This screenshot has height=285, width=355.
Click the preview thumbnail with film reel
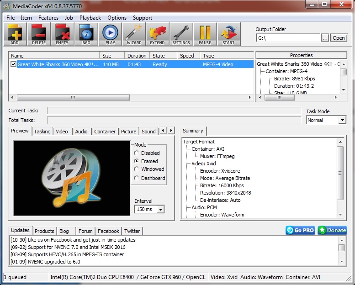[72, 178]
